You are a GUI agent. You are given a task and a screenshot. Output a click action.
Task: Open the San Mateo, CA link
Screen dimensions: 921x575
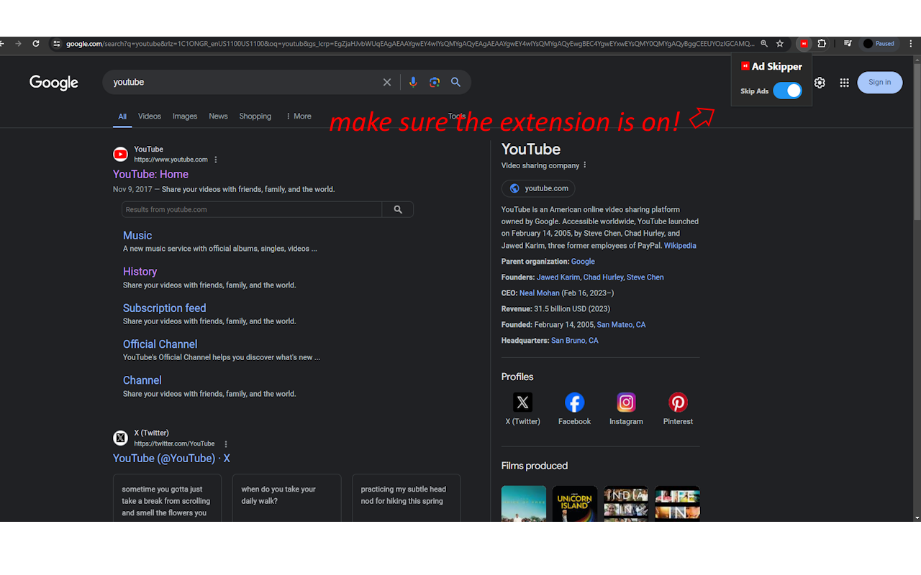pyautogui.click(x=621, y=325)
